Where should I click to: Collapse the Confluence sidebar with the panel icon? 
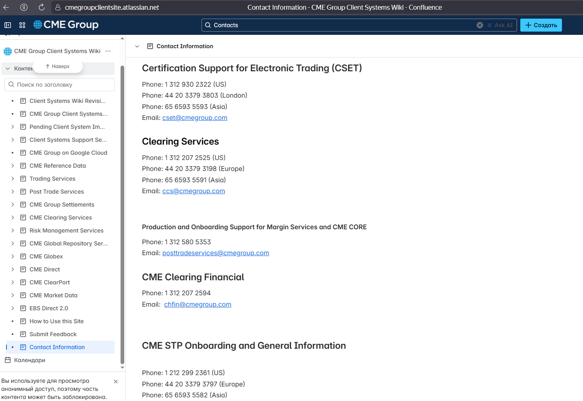click(x=8, y=25)
